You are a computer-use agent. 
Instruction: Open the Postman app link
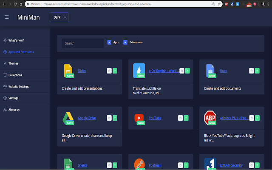click(x=155, y=165)
